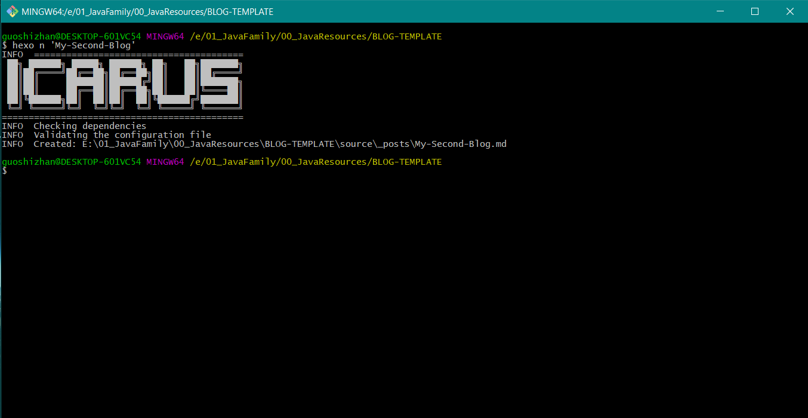Close the MINGW64 terminal window
Screen dimensions: 808x418
[x=790, y=11]
